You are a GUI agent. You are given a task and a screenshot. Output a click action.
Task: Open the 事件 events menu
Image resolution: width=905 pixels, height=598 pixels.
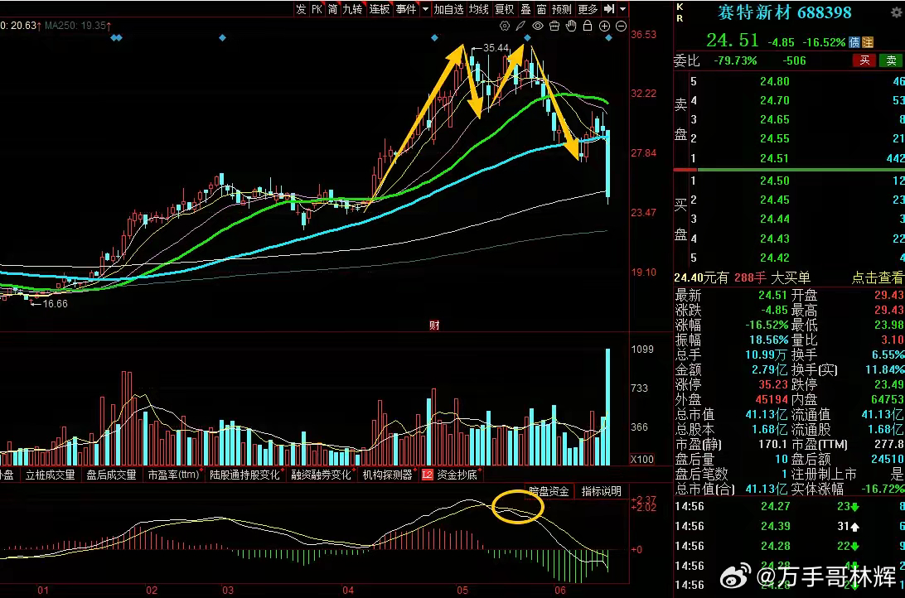coord(406,9)
